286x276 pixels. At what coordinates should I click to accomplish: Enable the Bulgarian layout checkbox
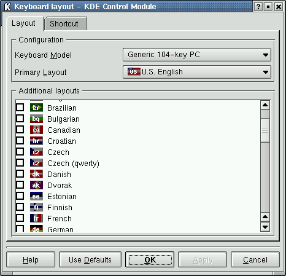pyautogui.click(x=20, y=118)
